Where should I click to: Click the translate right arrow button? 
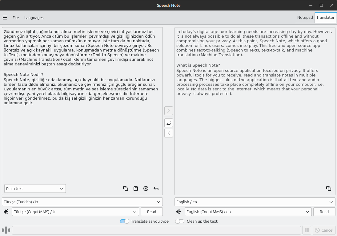[168, 111]
